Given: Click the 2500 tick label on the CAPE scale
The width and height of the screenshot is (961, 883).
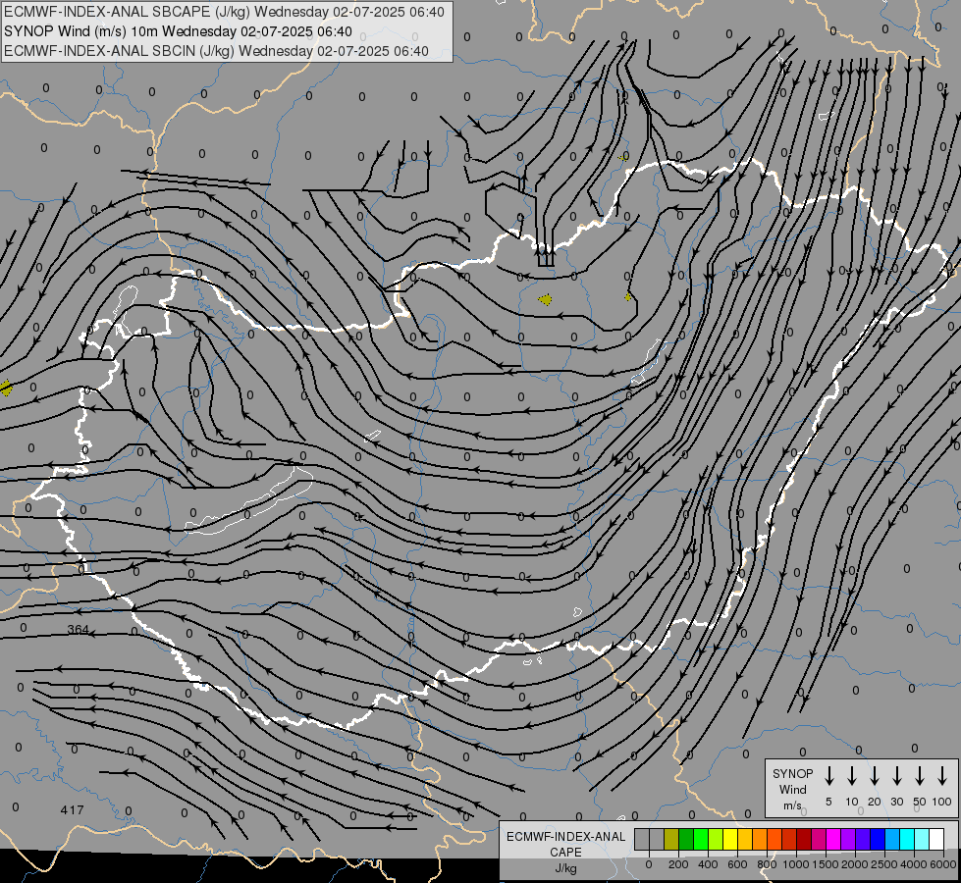Looking at the screenshot, I should (x=884, y=864).
